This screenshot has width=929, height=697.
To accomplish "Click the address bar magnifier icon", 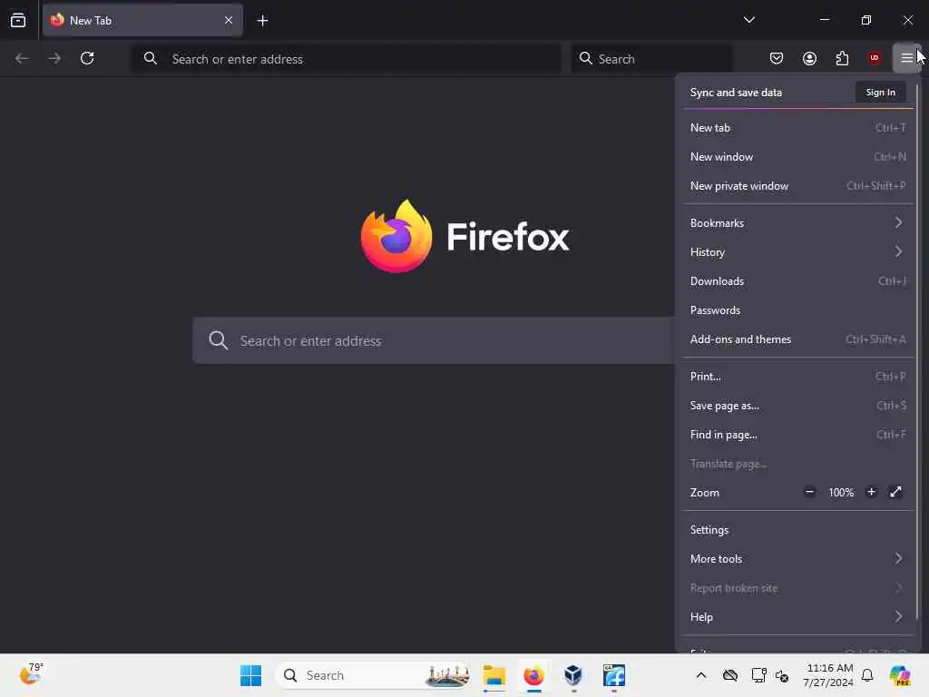I will pyautogui.click(x=151, y=58).
